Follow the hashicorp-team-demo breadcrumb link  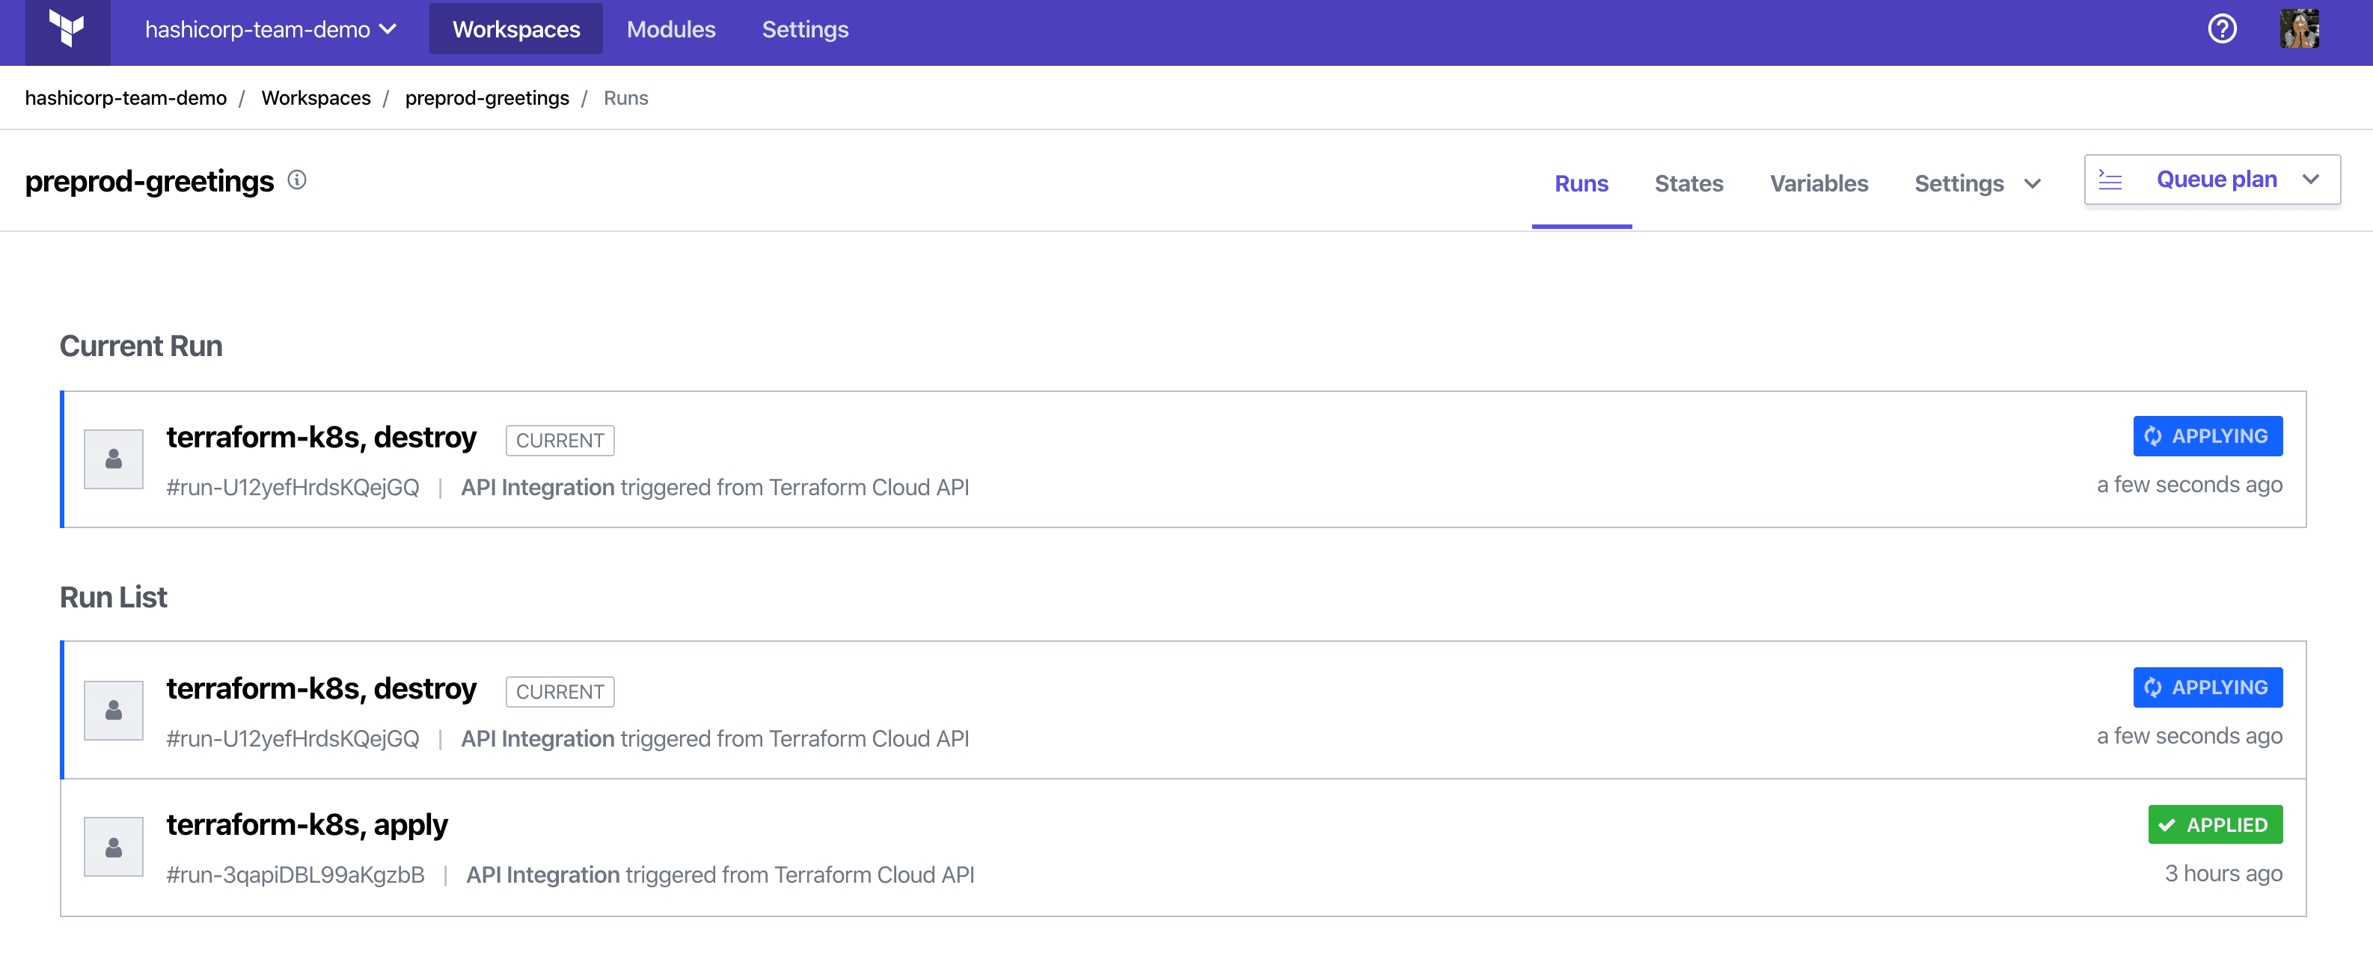125,98
